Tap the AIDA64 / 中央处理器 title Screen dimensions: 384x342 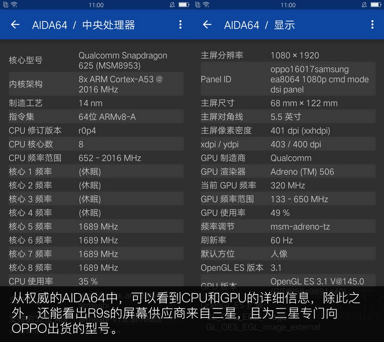[x=83, y=25]
